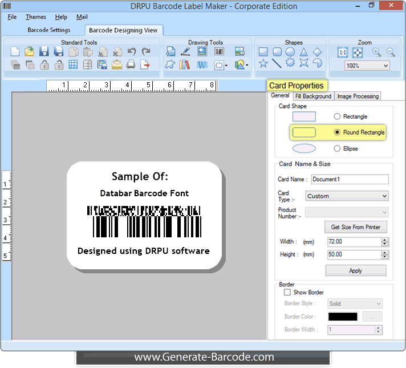
Task: Expand the Border Style dropdown
Action: coord(355,304)
